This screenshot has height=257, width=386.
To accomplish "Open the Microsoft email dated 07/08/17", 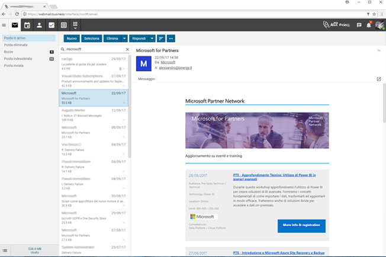I will point(94,235).
